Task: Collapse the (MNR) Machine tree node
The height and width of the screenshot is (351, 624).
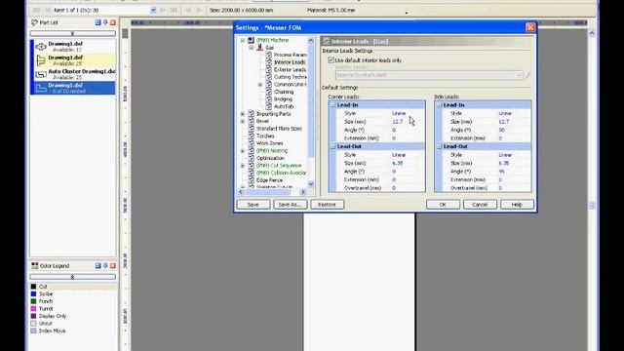Action: pyautogui.click(x=243, y=40)
